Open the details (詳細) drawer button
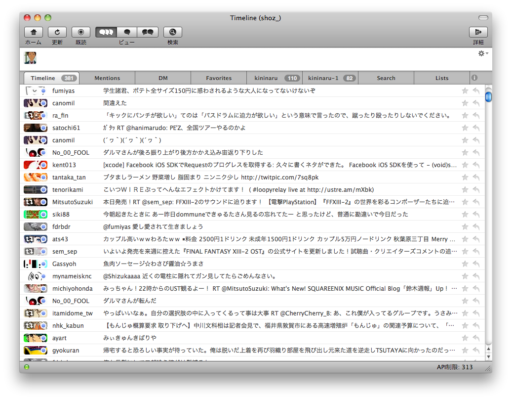The image size is (512, 400). click(x=478, y=32)
